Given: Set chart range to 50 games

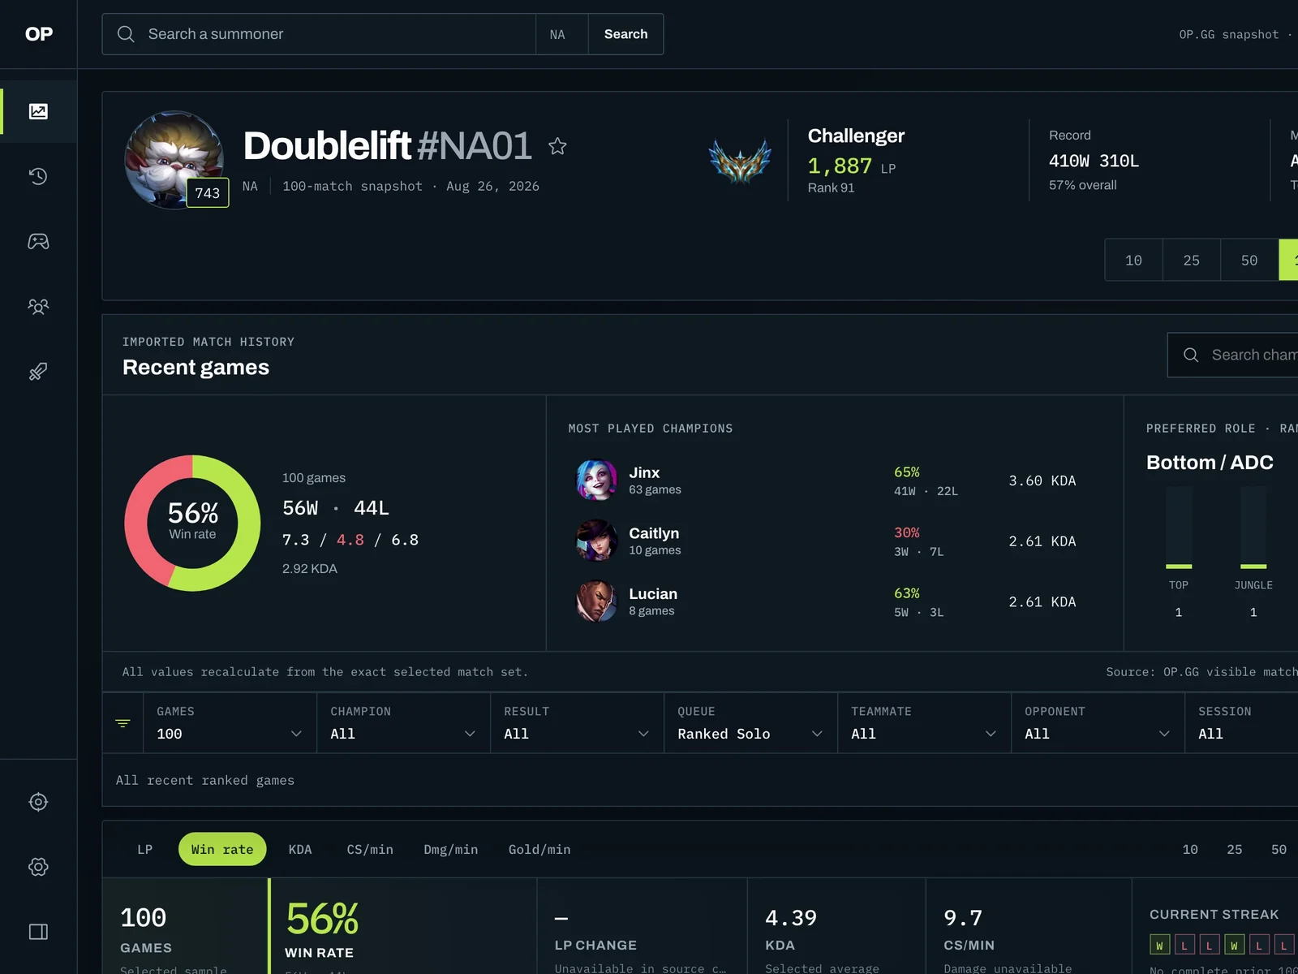Looking at the screenshot, I should pyautogui.click(x=1279, y=850).
